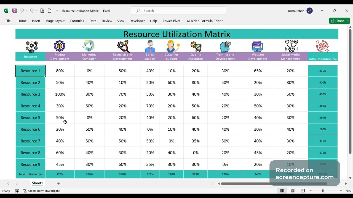
Task: Open the Review ribbon tab
Action: [x=107, y=21]
